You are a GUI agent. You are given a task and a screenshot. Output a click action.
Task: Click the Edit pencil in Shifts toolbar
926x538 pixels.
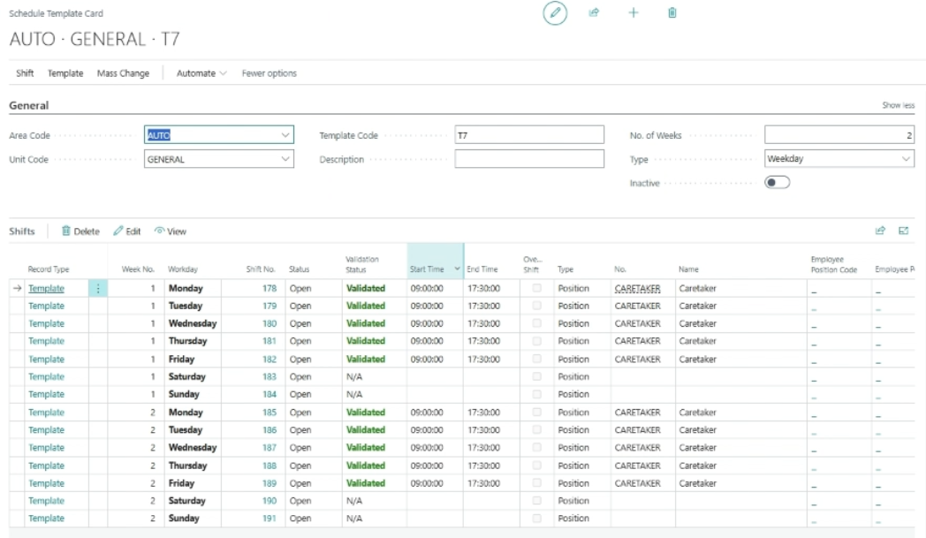118,231
